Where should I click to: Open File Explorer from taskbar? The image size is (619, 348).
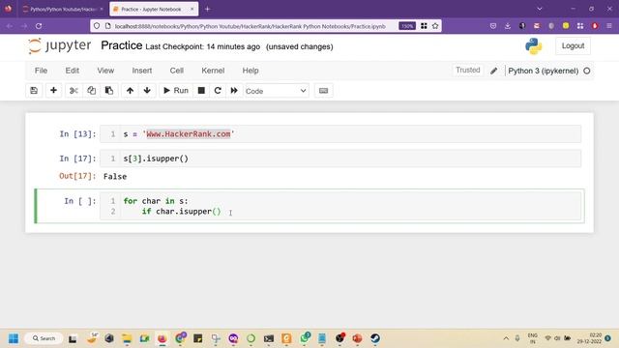tap(127, 338)
